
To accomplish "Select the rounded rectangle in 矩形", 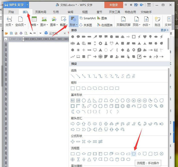I will pos(78,88).
